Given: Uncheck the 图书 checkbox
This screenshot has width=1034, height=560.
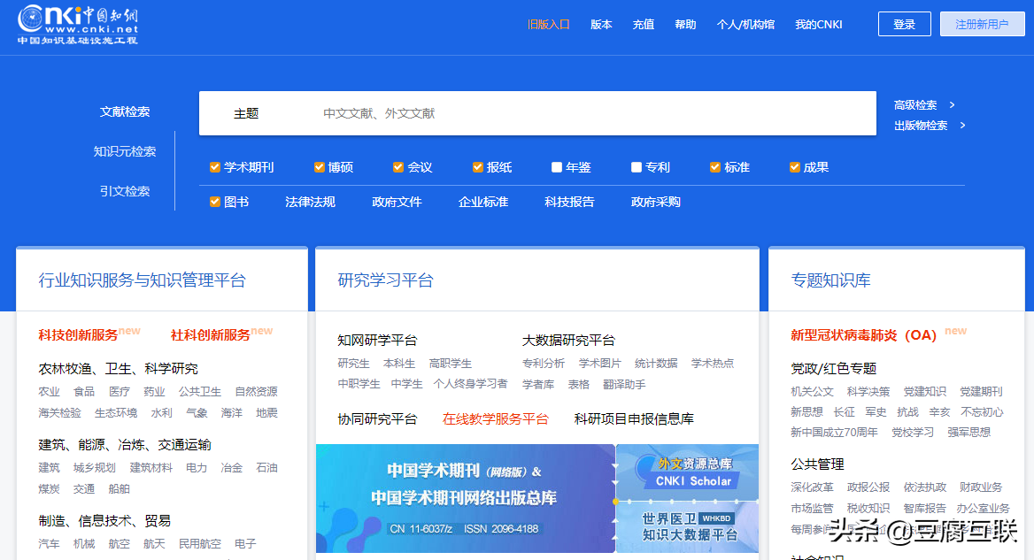Looking at the screenshot, I should (x=214, y=202).
